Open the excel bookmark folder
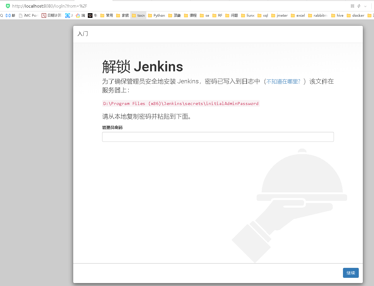Image resolution: width=374 pixels, height=286 pixels. (x=298, y=15)
